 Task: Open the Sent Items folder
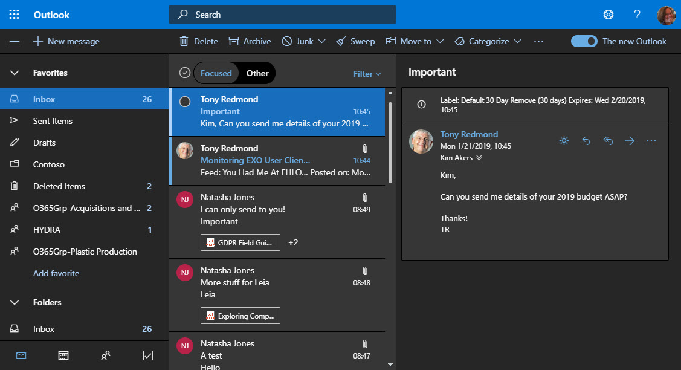coord(84,121)
